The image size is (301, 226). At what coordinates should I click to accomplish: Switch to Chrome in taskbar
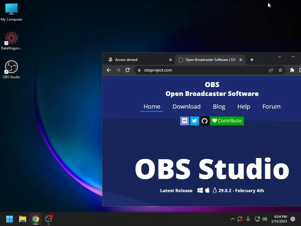[x=36, y=219]
